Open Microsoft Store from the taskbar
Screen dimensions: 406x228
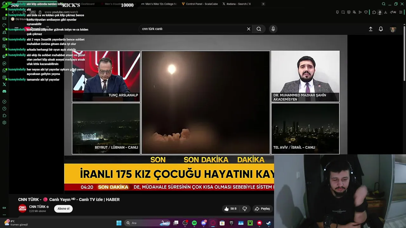pyautogui.click(x=222, y=223)
